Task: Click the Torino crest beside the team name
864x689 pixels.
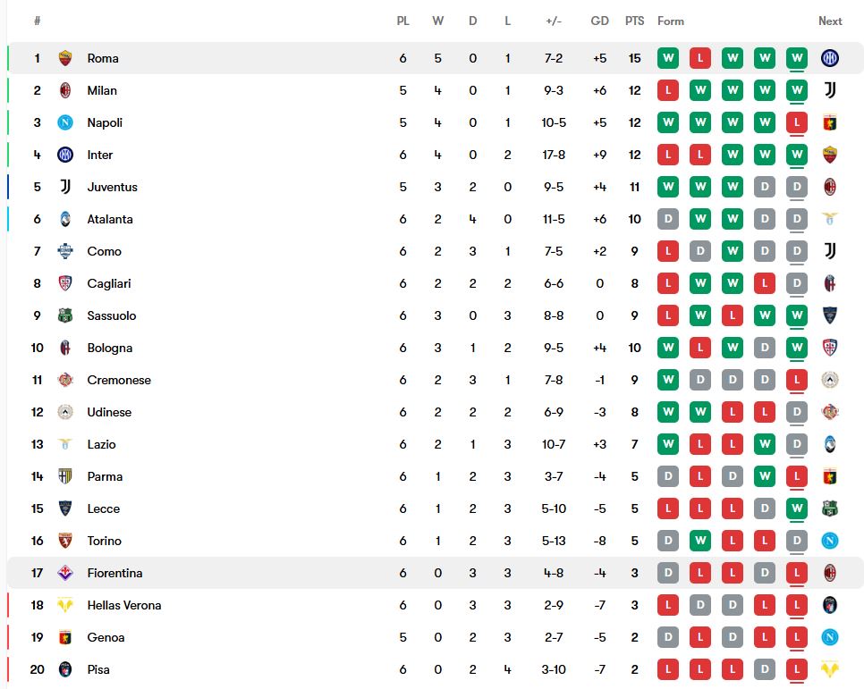Action: click(64, 541)
